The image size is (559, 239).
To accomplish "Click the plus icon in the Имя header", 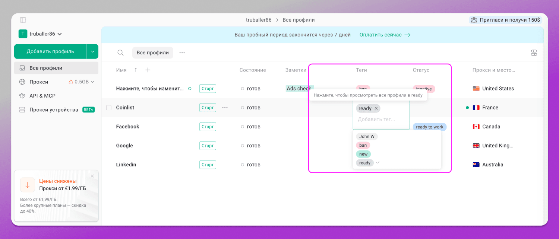I will tap(148, 70).
